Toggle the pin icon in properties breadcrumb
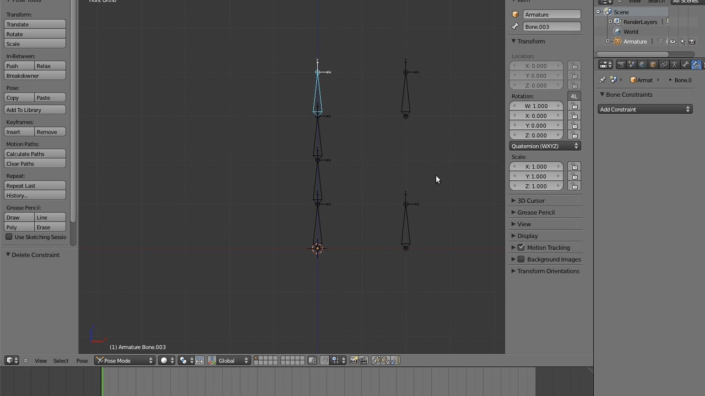 [603, 80]
